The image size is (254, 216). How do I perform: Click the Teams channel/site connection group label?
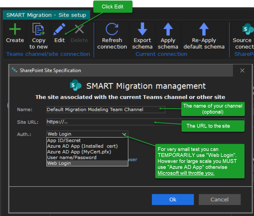48,54
